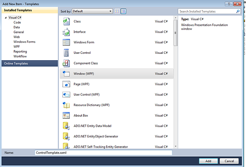Click the scroll up arrow of template list
Screen dimensions: 246x167
pyautogui.click(x=175, y=18)
